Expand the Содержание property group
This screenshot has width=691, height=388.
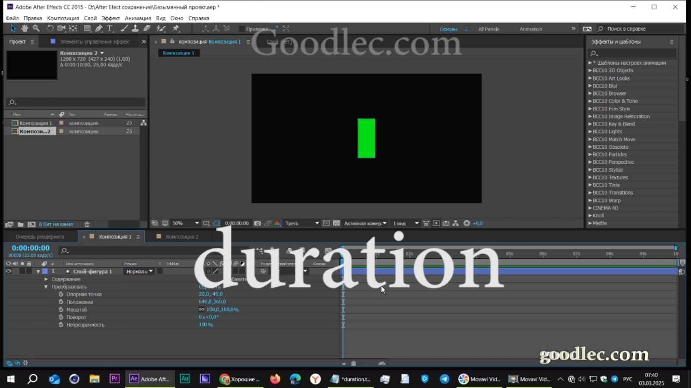click(x=46, y=279)
